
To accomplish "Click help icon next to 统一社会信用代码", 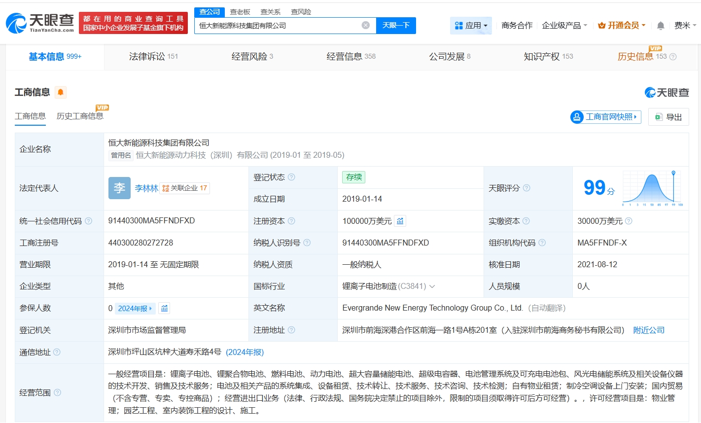I will click(89, 221).
